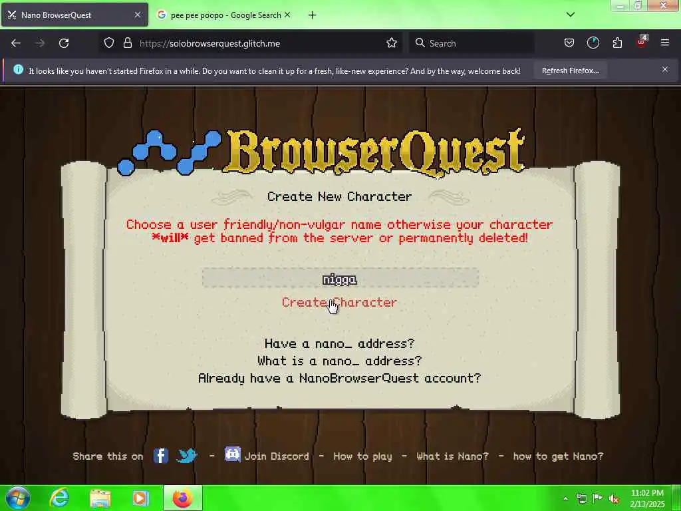Click the character name input field

tap(340, 278)
